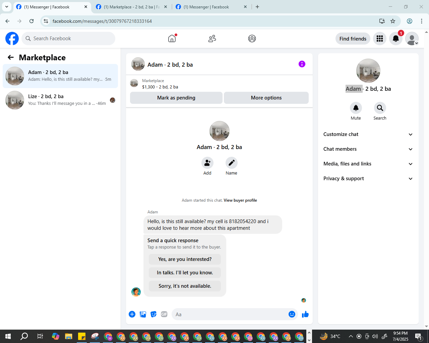Click Mark as pending button
This screenshot has width=429, height=343.
176,98
